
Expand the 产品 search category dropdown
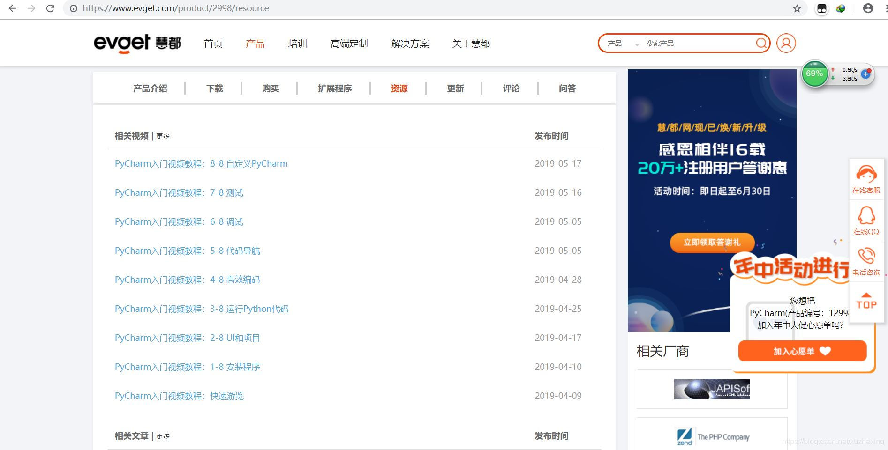[x=623, y=44]
